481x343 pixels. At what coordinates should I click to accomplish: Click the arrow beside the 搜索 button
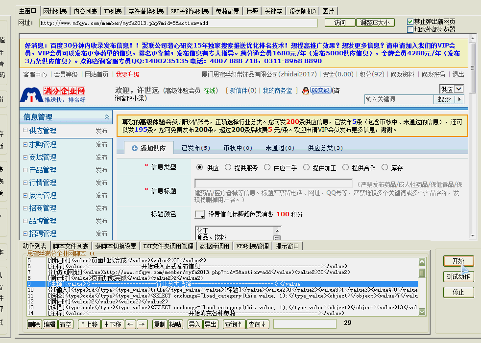[x=459, y=99]
